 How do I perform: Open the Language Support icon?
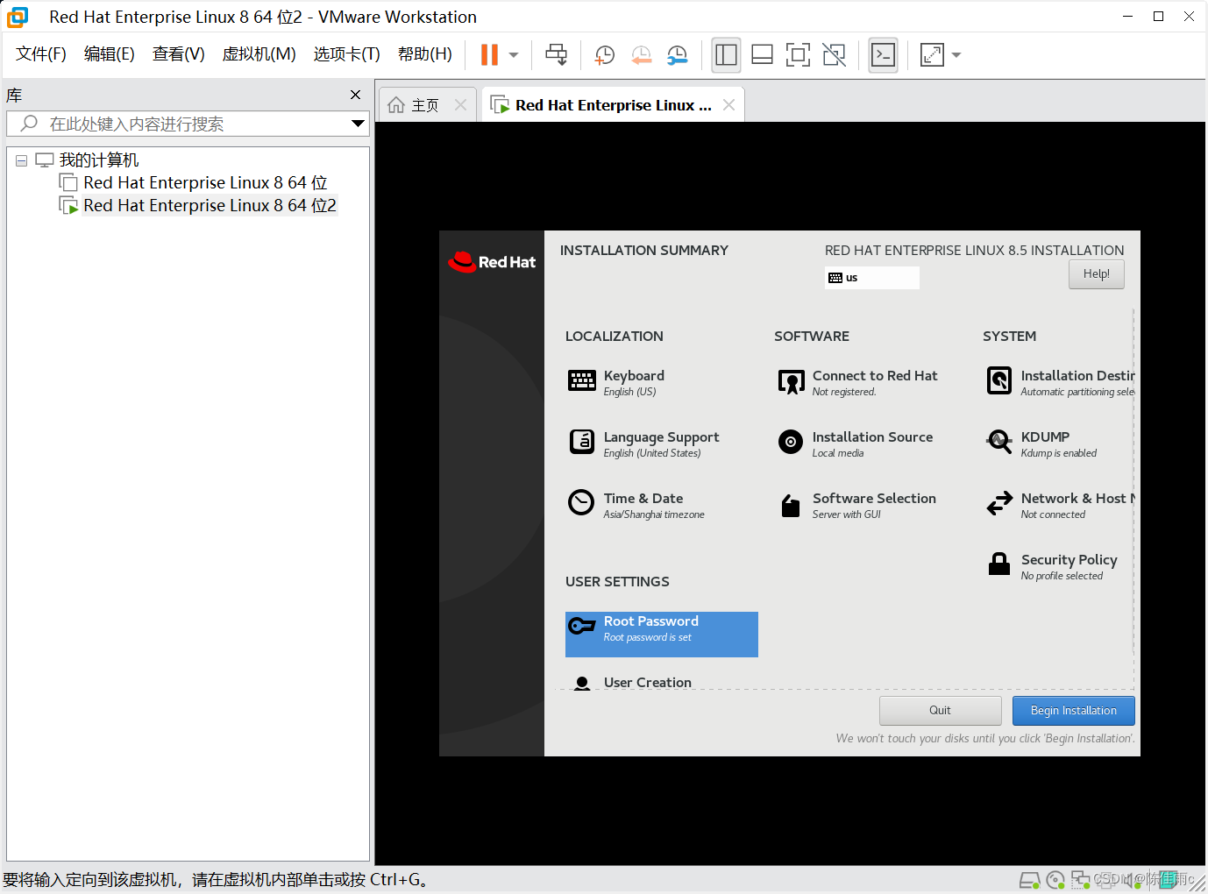coord(582,441)
